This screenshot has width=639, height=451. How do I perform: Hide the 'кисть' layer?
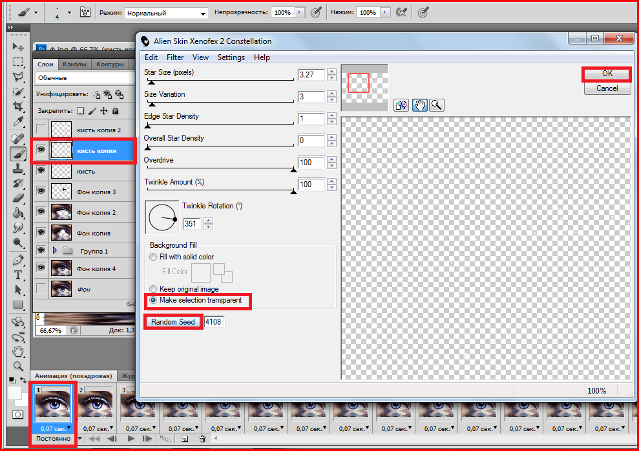[x=41, y=170]
